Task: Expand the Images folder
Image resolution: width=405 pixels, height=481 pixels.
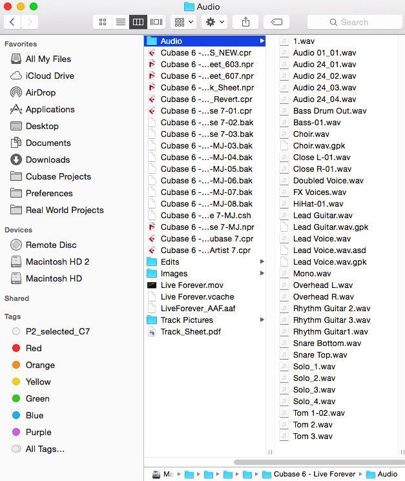Action: click(262, 273)
